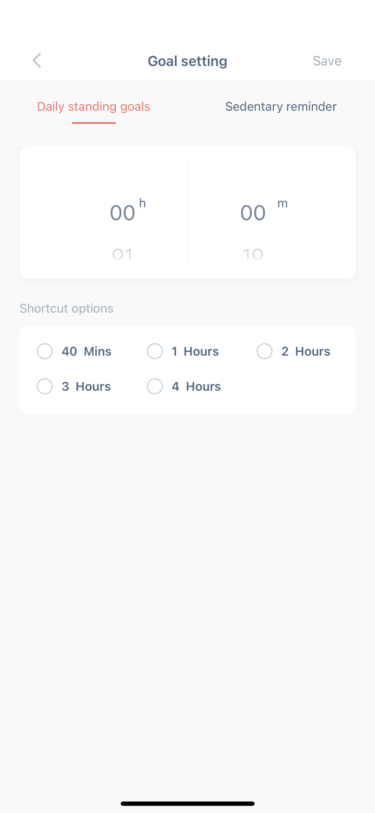The height and width of the screenshot is (813, 375).
Task: Select the 2 Hours radio option
Action: pos(265,351)
